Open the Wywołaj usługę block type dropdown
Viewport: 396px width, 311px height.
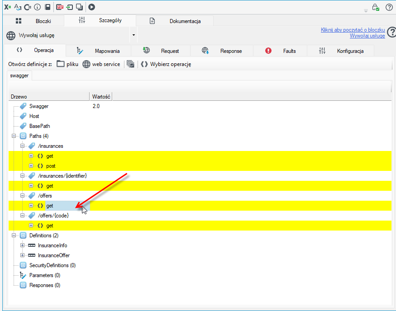click(134, 35)
